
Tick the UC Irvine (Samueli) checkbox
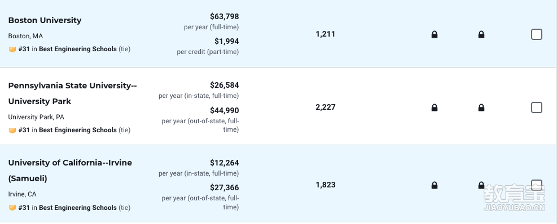pos(536,185)
